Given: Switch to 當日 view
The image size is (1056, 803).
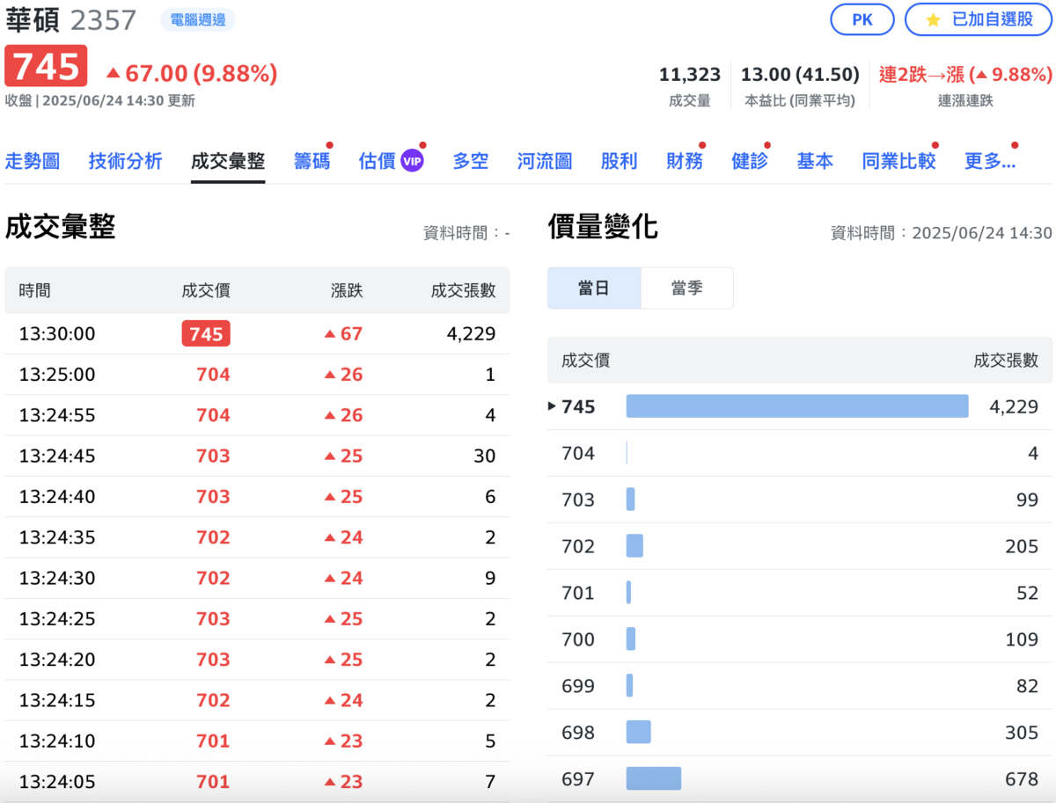Looking at the screenshot, I should point(594,288).
